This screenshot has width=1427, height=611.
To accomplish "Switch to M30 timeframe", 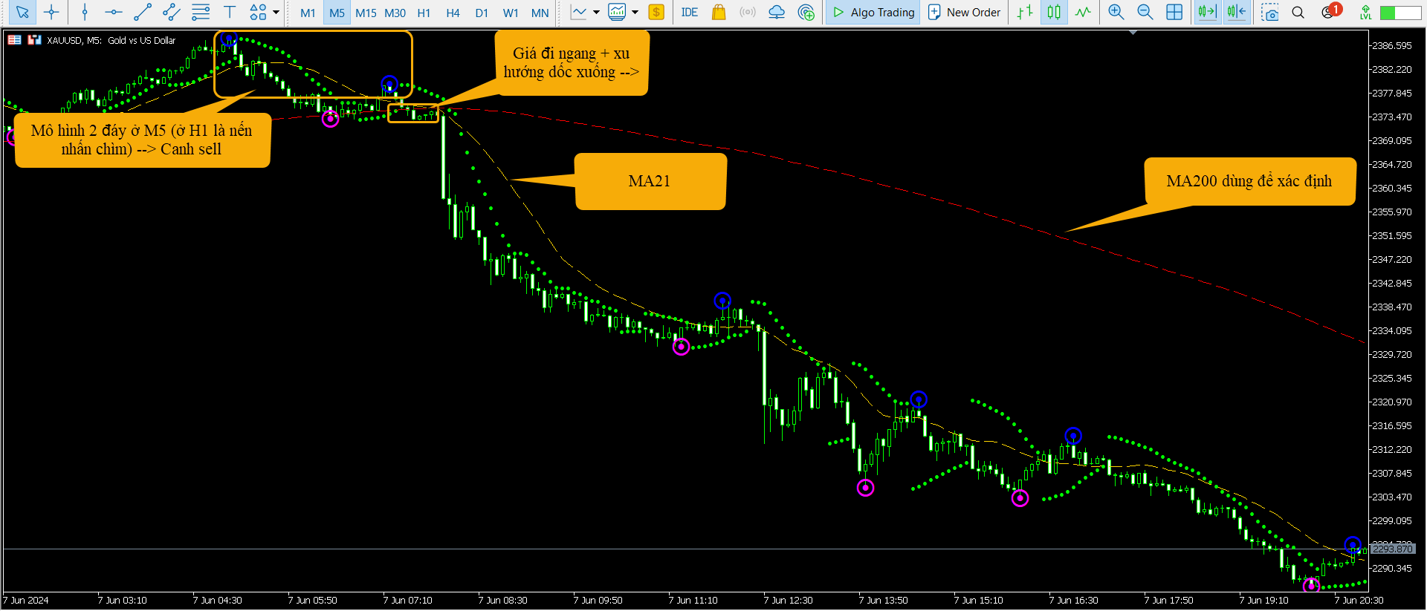I will tap(395, 13).
